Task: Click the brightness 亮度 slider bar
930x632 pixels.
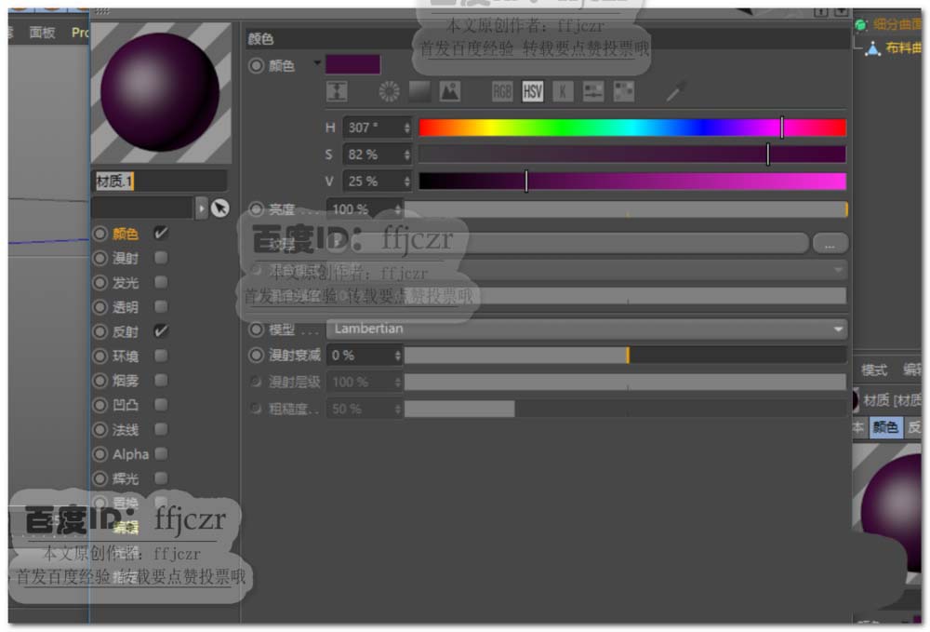Action: coord(626,208)
